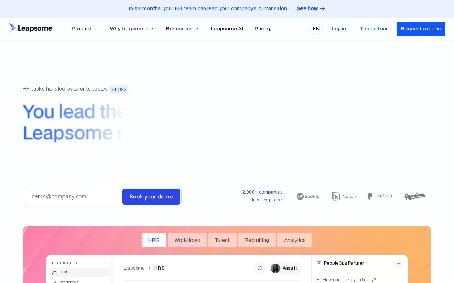Click the 2,000+ companies text
The image size is (454, 283).
pyautogui.click(x=262, y=192)
